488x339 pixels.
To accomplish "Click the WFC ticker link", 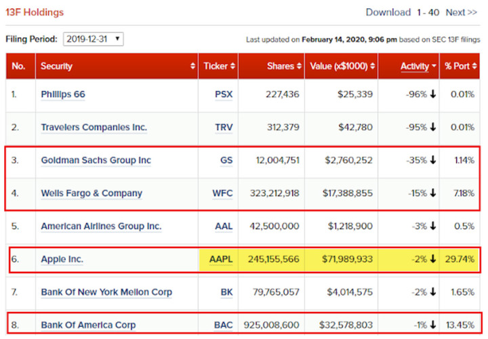I will (222, 193).
